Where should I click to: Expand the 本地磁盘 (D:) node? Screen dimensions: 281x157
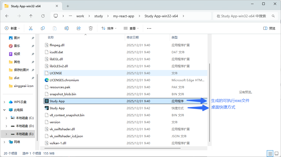point(6,126)
